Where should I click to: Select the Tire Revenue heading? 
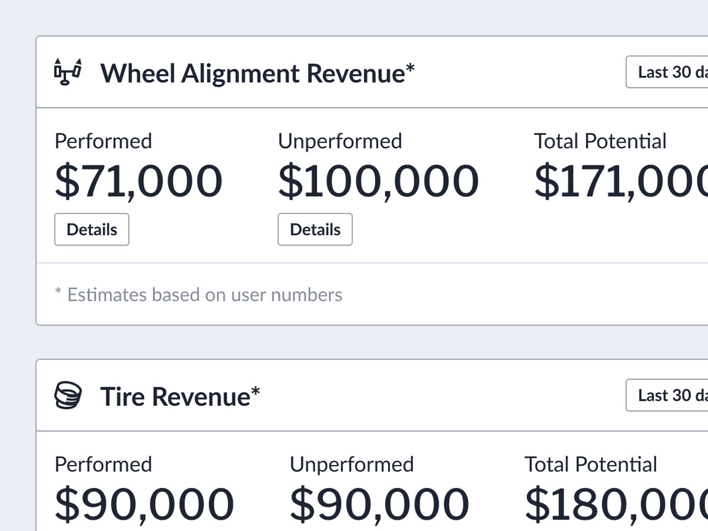pos(180,396)
